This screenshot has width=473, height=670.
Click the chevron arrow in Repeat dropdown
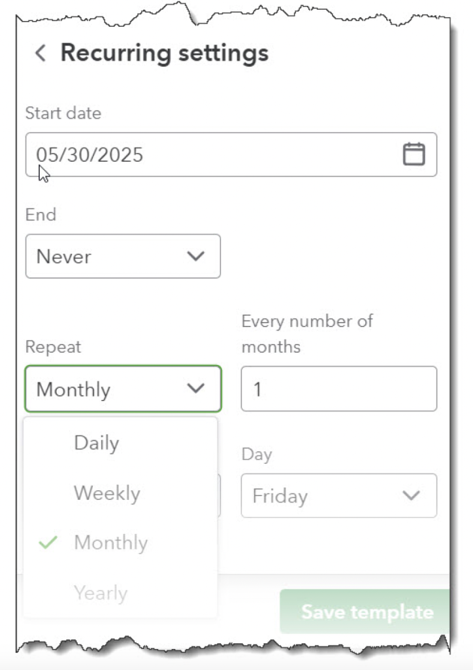tap(195, 389)
